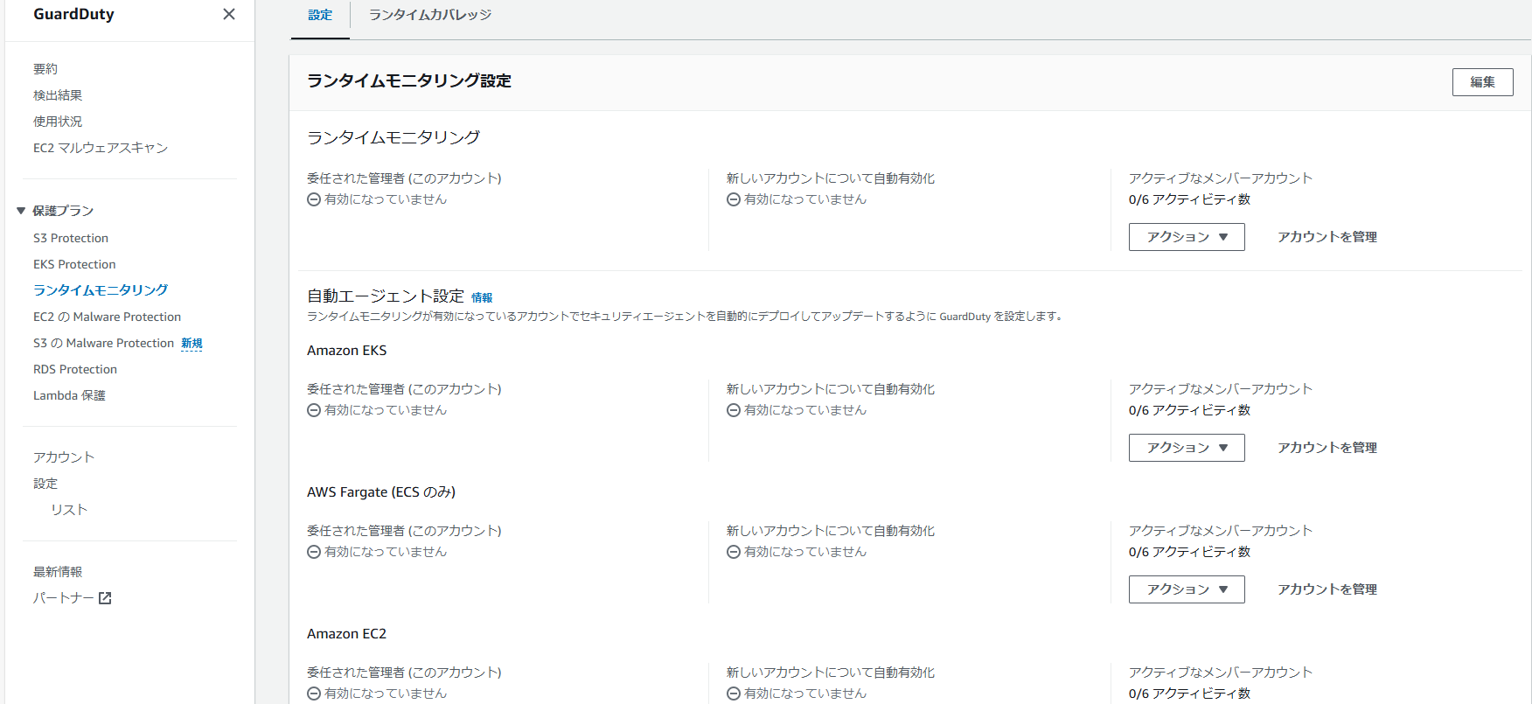
Task: Open アクション dropdown for AWS Fargate
Action: 1187,589
